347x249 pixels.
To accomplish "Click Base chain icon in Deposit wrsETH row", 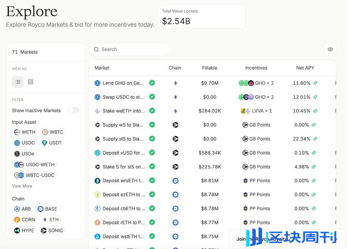I will pos(175,181).
